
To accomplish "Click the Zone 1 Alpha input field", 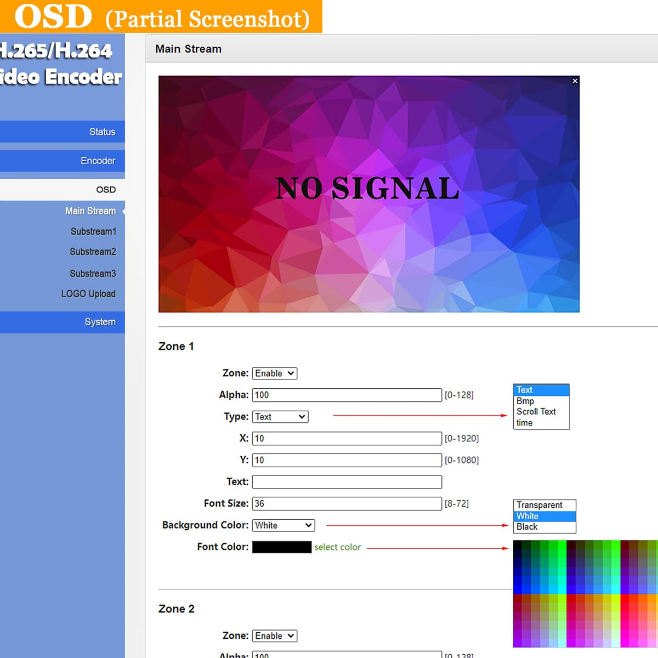I will (347, 395).
